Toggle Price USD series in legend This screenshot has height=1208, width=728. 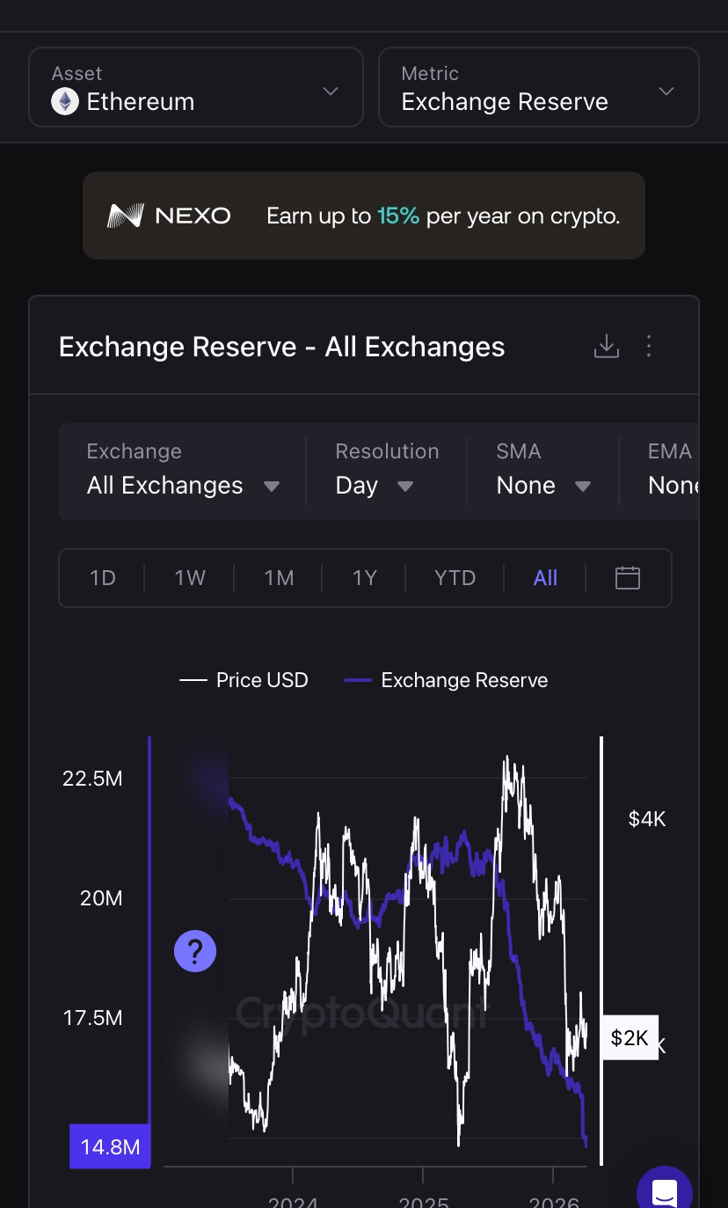coord(244,680)
